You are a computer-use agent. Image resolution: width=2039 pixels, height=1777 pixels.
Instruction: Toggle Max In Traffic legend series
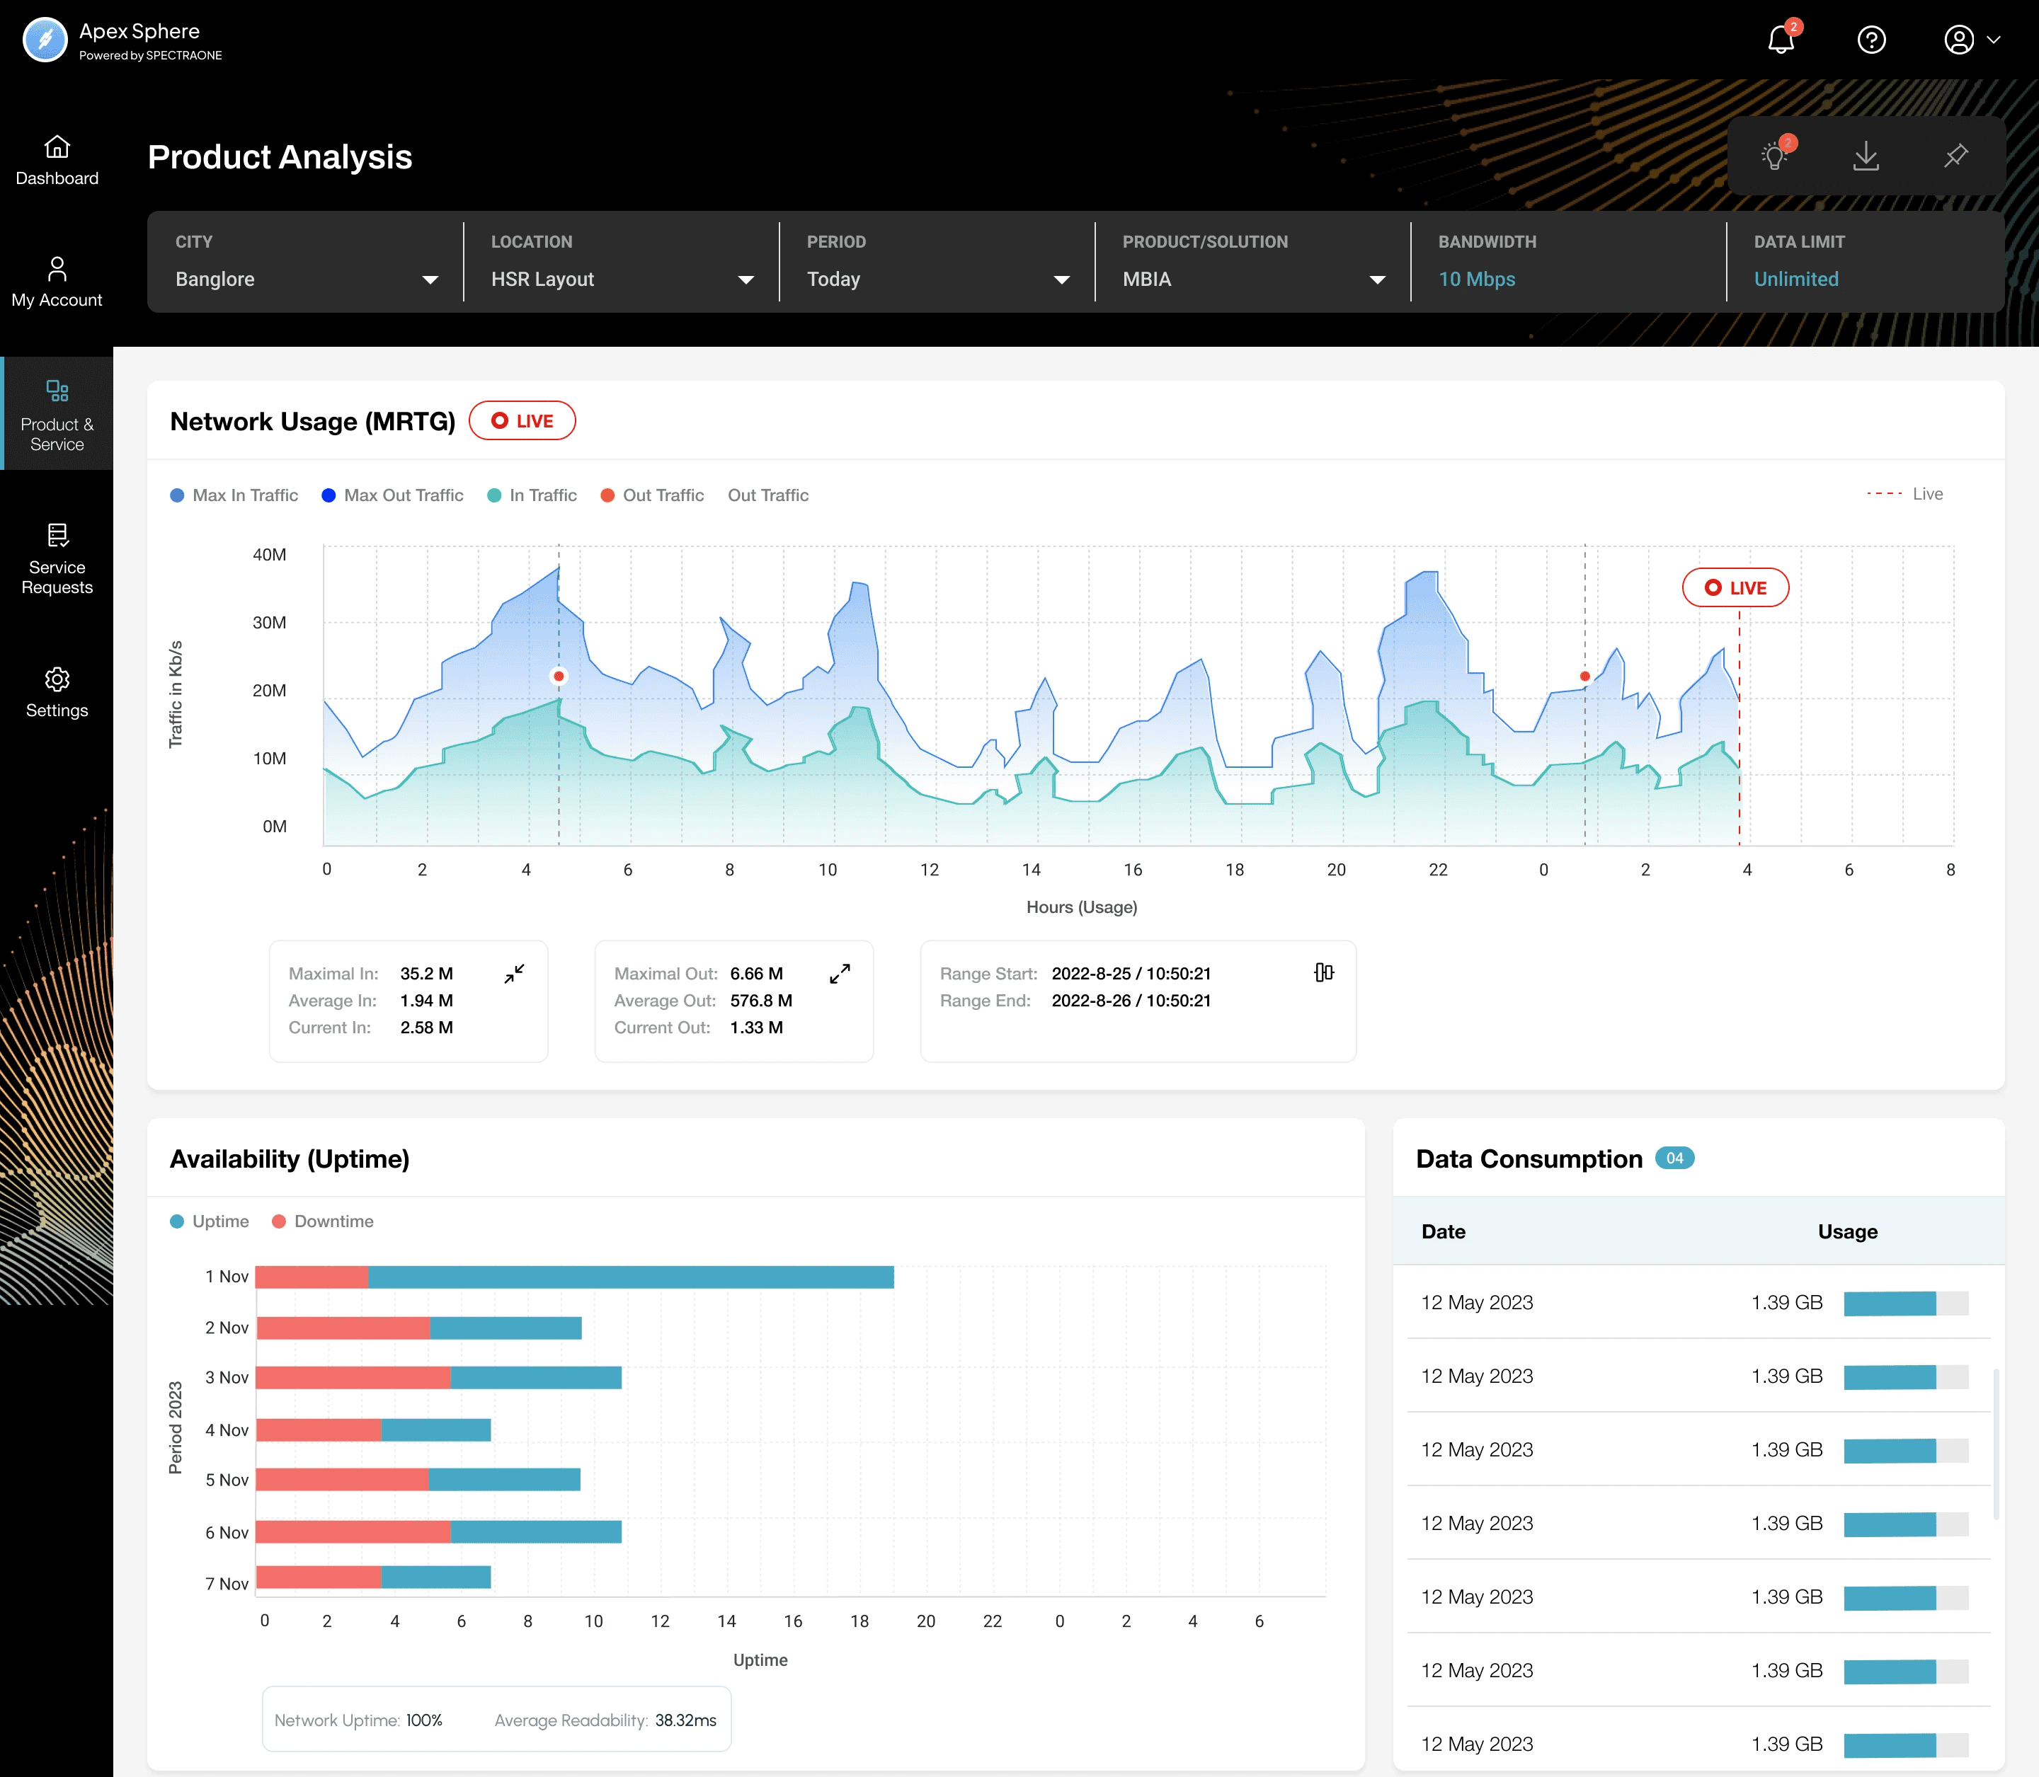click(234, 495)
